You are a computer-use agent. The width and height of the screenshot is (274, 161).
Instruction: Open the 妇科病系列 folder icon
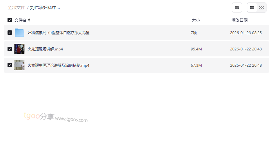[x=19, y=33]
